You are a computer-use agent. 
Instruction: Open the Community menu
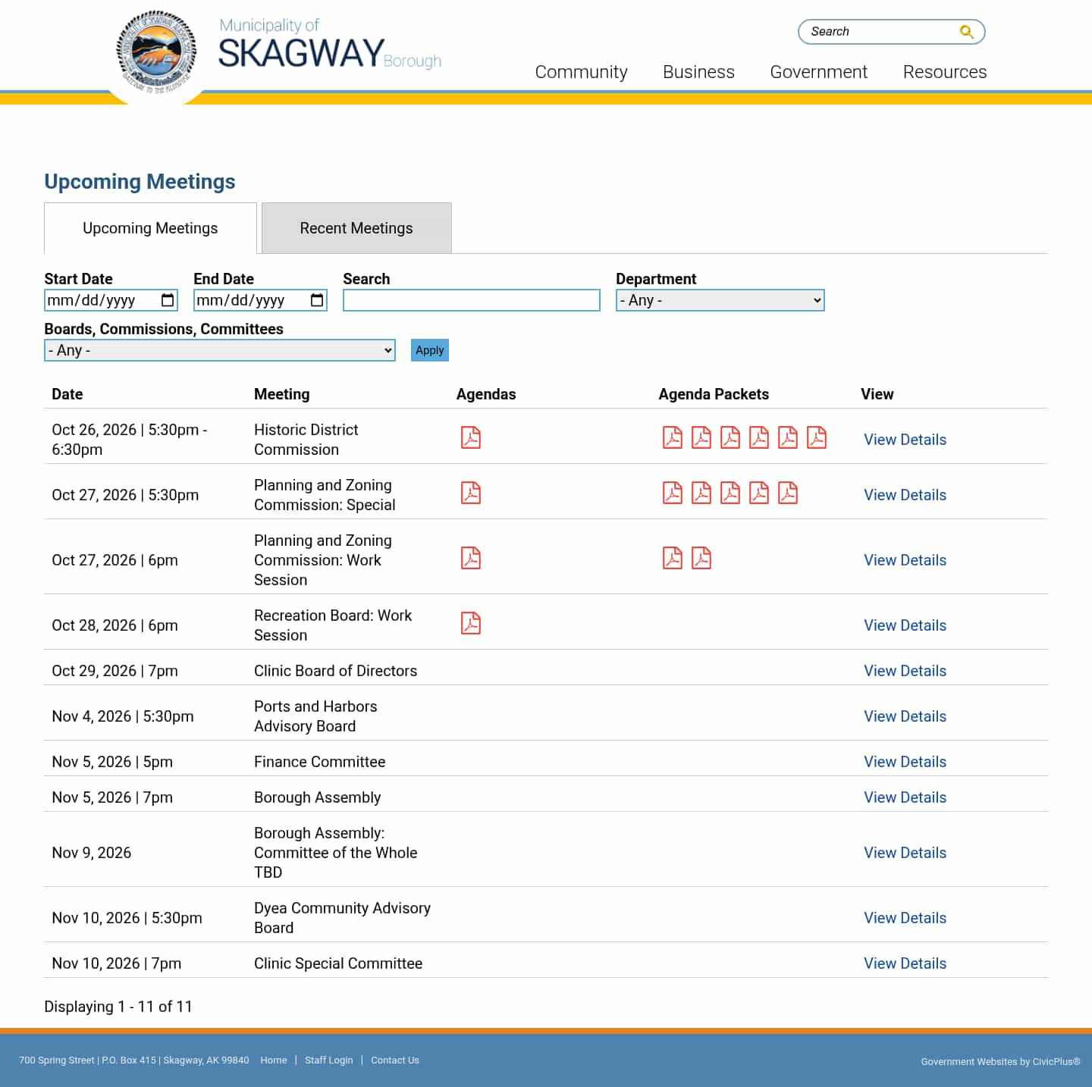pos(581,72)
